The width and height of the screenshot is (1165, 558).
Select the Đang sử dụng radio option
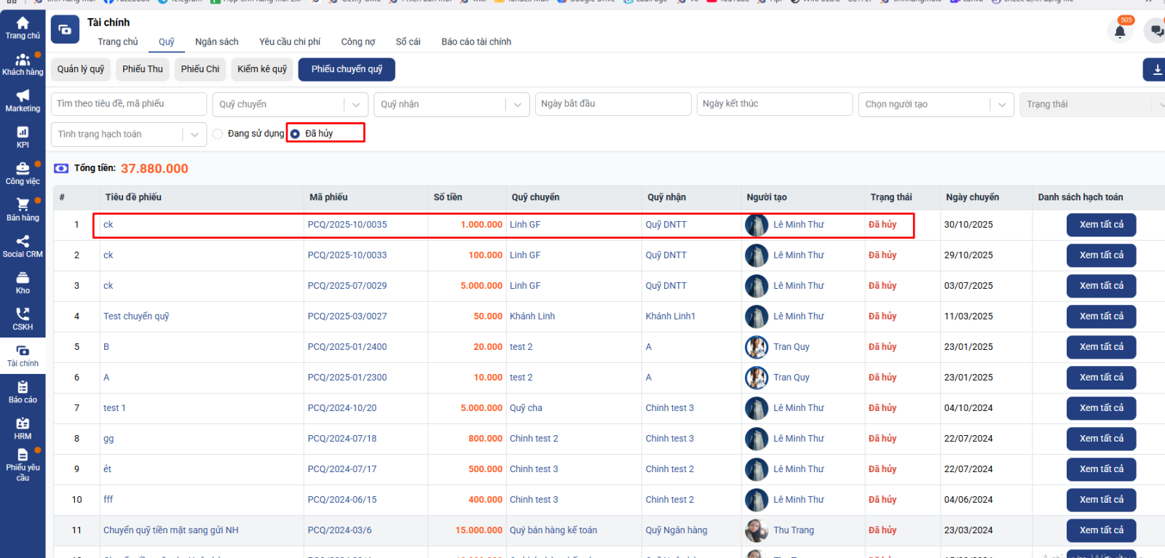point(218,134)
